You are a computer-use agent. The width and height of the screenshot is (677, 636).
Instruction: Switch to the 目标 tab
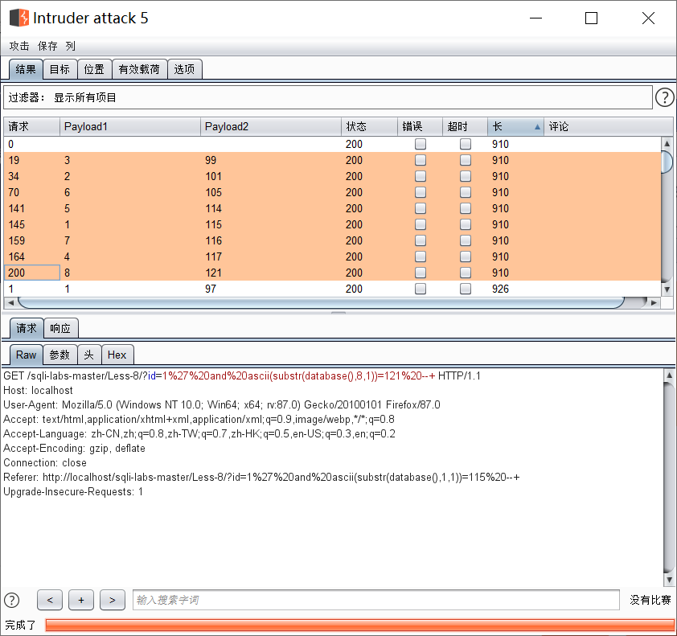click(x=60, y=69)
